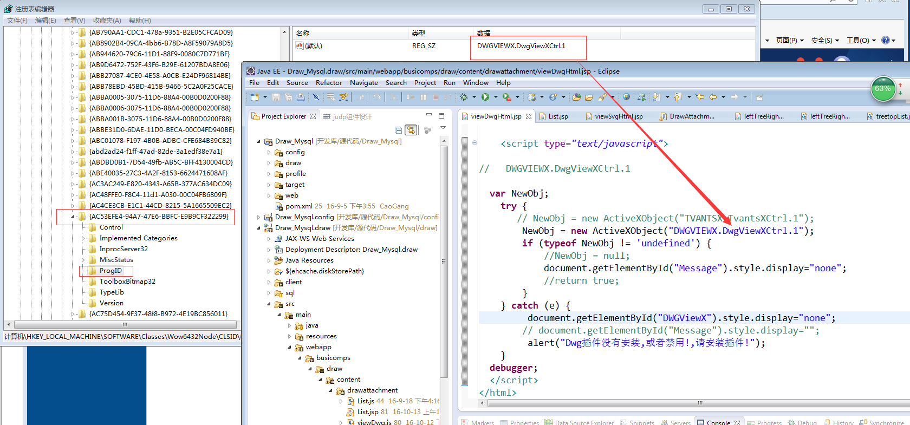Select pom.xml in Project Explorer
This screenshot has width=910, height=425.
(299, 206)
